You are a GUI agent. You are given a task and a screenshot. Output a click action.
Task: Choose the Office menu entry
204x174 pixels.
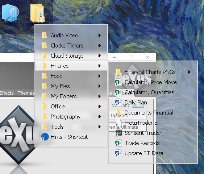tap(71, 107)
